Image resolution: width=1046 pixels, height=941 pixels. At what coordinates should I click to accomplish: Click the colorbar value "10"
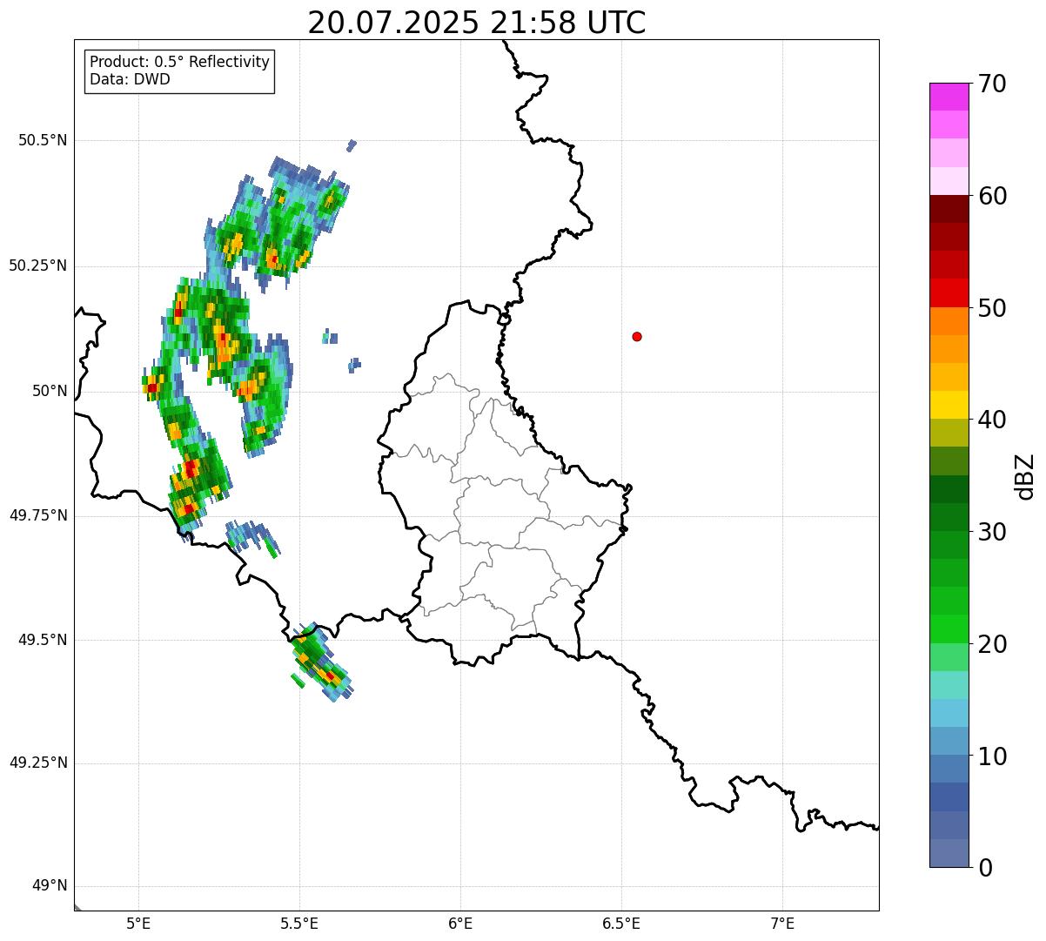(992, 756)
